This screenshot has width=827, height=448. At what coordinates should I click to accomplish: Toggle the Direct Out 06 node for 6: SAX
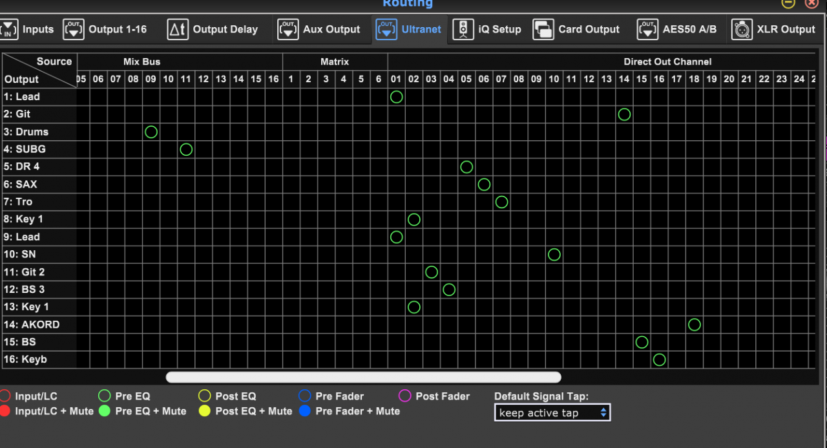[x=484, y=184]
